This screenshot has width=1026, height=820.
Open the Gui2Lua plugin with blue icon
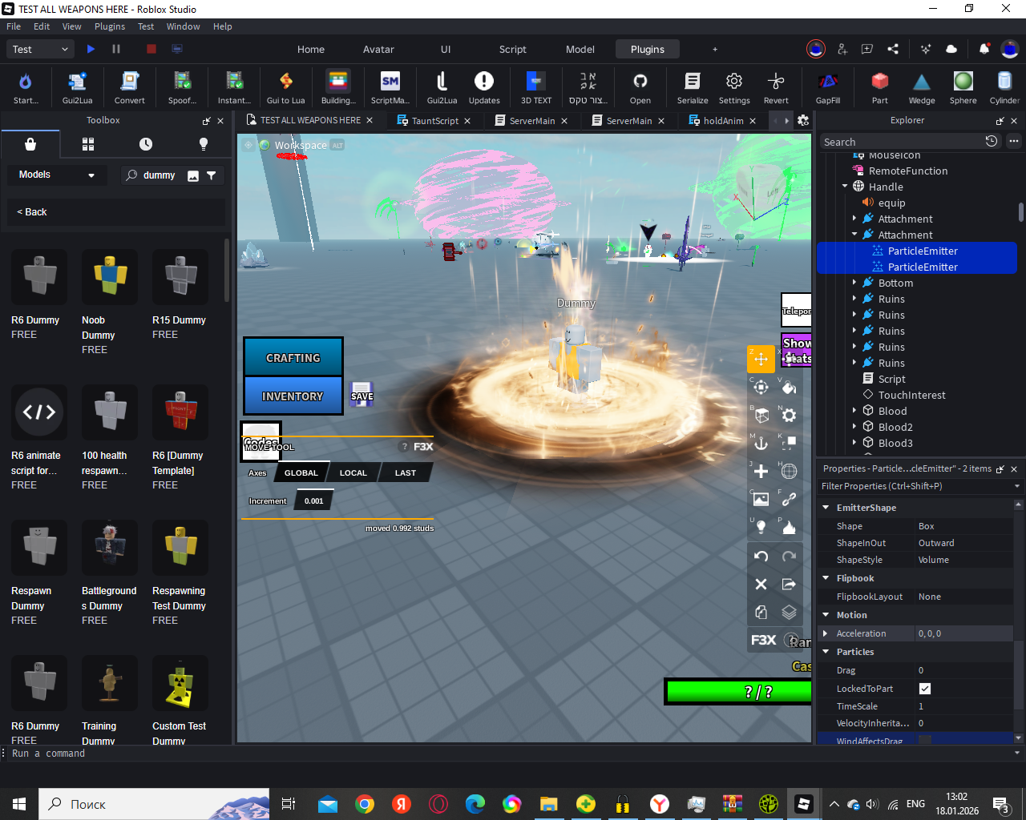[77, 86]
